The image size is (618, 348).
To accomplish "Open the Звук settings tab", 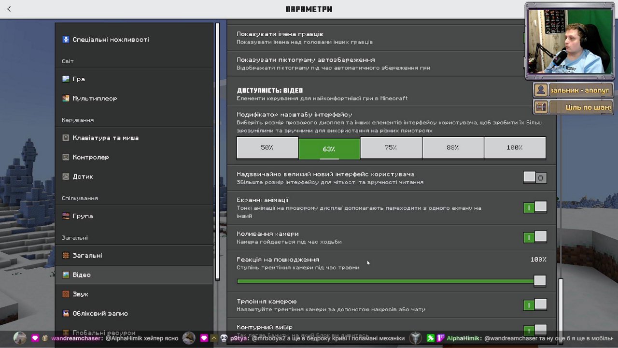I will [x=134, y=294].
